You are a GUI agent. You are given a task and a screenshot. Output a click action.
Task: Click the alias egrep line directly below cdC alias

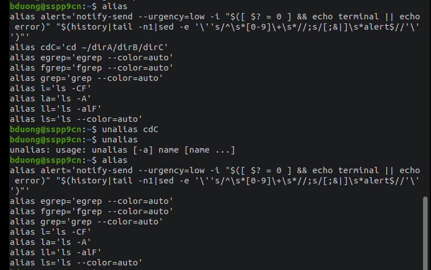pyautogui.click(x=91, y=58)
